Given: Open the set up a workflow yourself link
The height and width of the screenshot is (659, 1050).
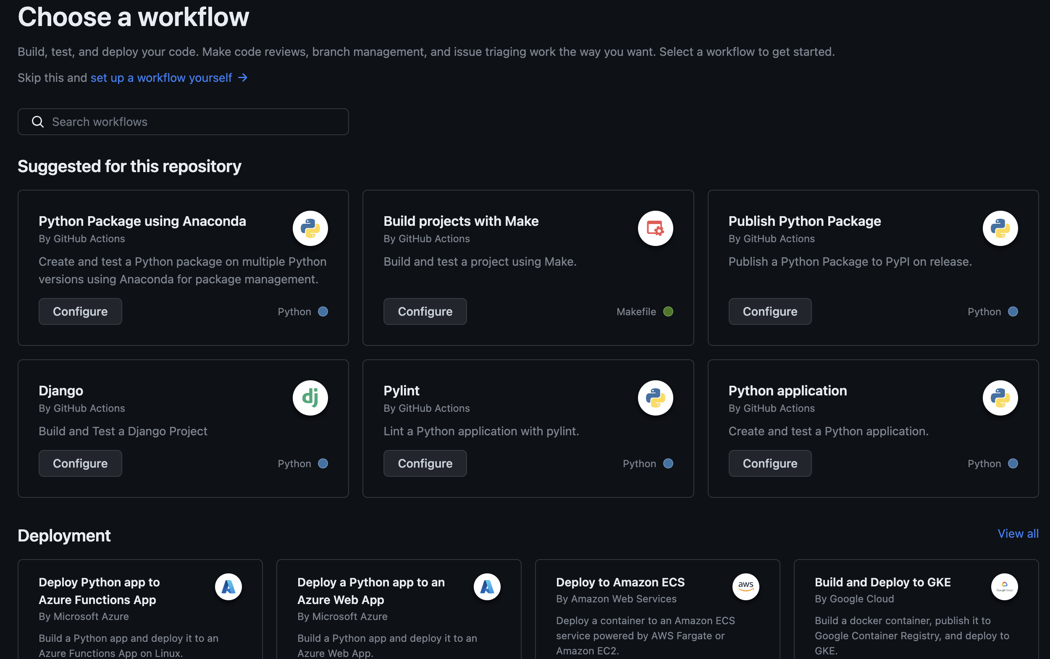Looking at the screenshot, I should click(162, 78).
